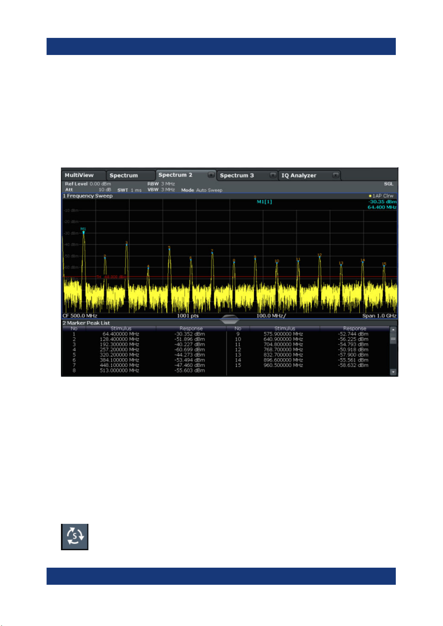The width and height of the screenshot is (443, 626).
Task: Click the 2 Marker Peak List window title
Action: (x=86, y=323)
